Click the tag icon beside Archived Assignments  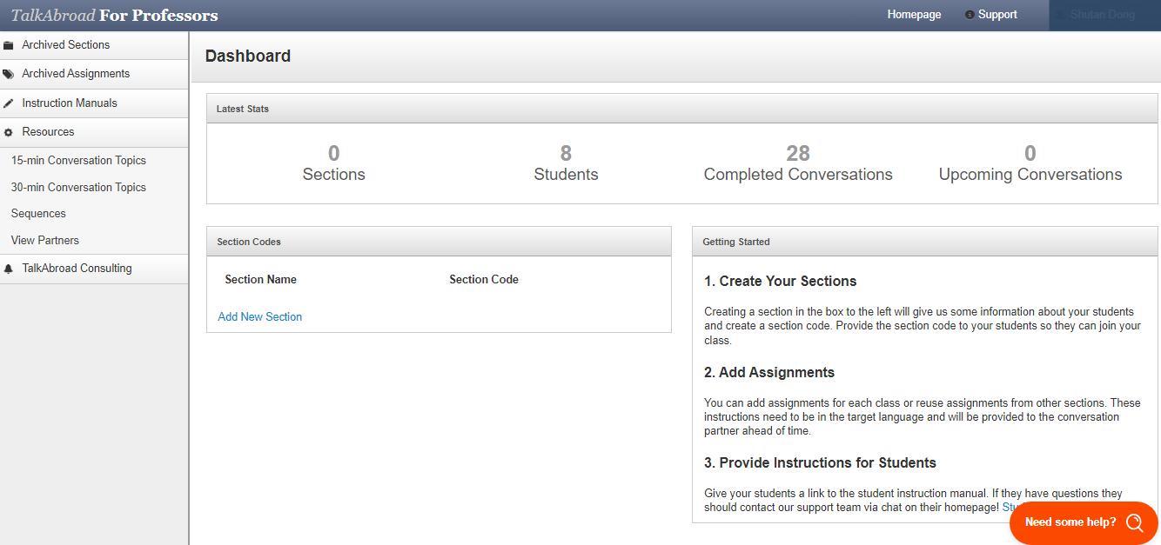pyautogui.click(x=9, y=74)
